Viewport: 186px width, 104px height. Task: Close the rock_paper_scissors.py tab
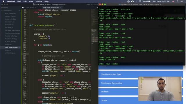60,8
